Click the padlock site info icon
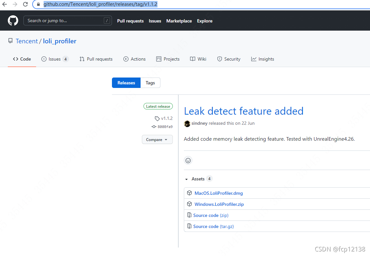 coord(38,4)
